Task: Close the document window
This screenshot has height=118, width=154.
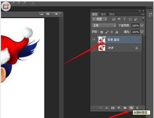Action: pos(56,14)
